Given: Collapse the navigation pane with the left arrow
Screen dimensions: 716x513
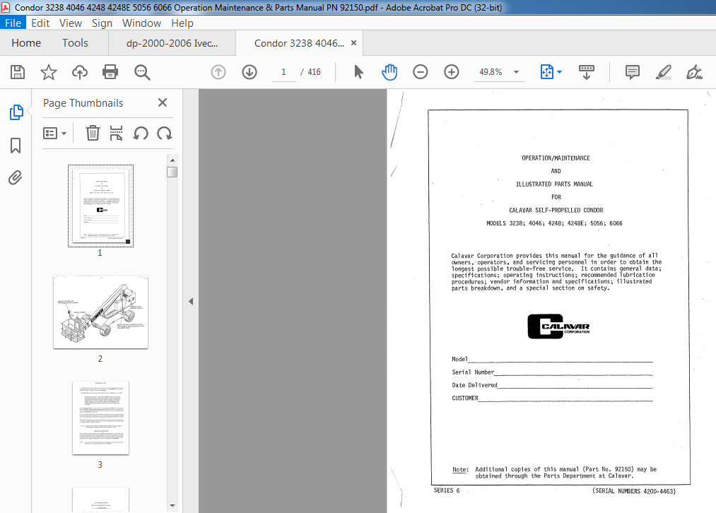Looking at the screenshot, I should pos(191,301).
